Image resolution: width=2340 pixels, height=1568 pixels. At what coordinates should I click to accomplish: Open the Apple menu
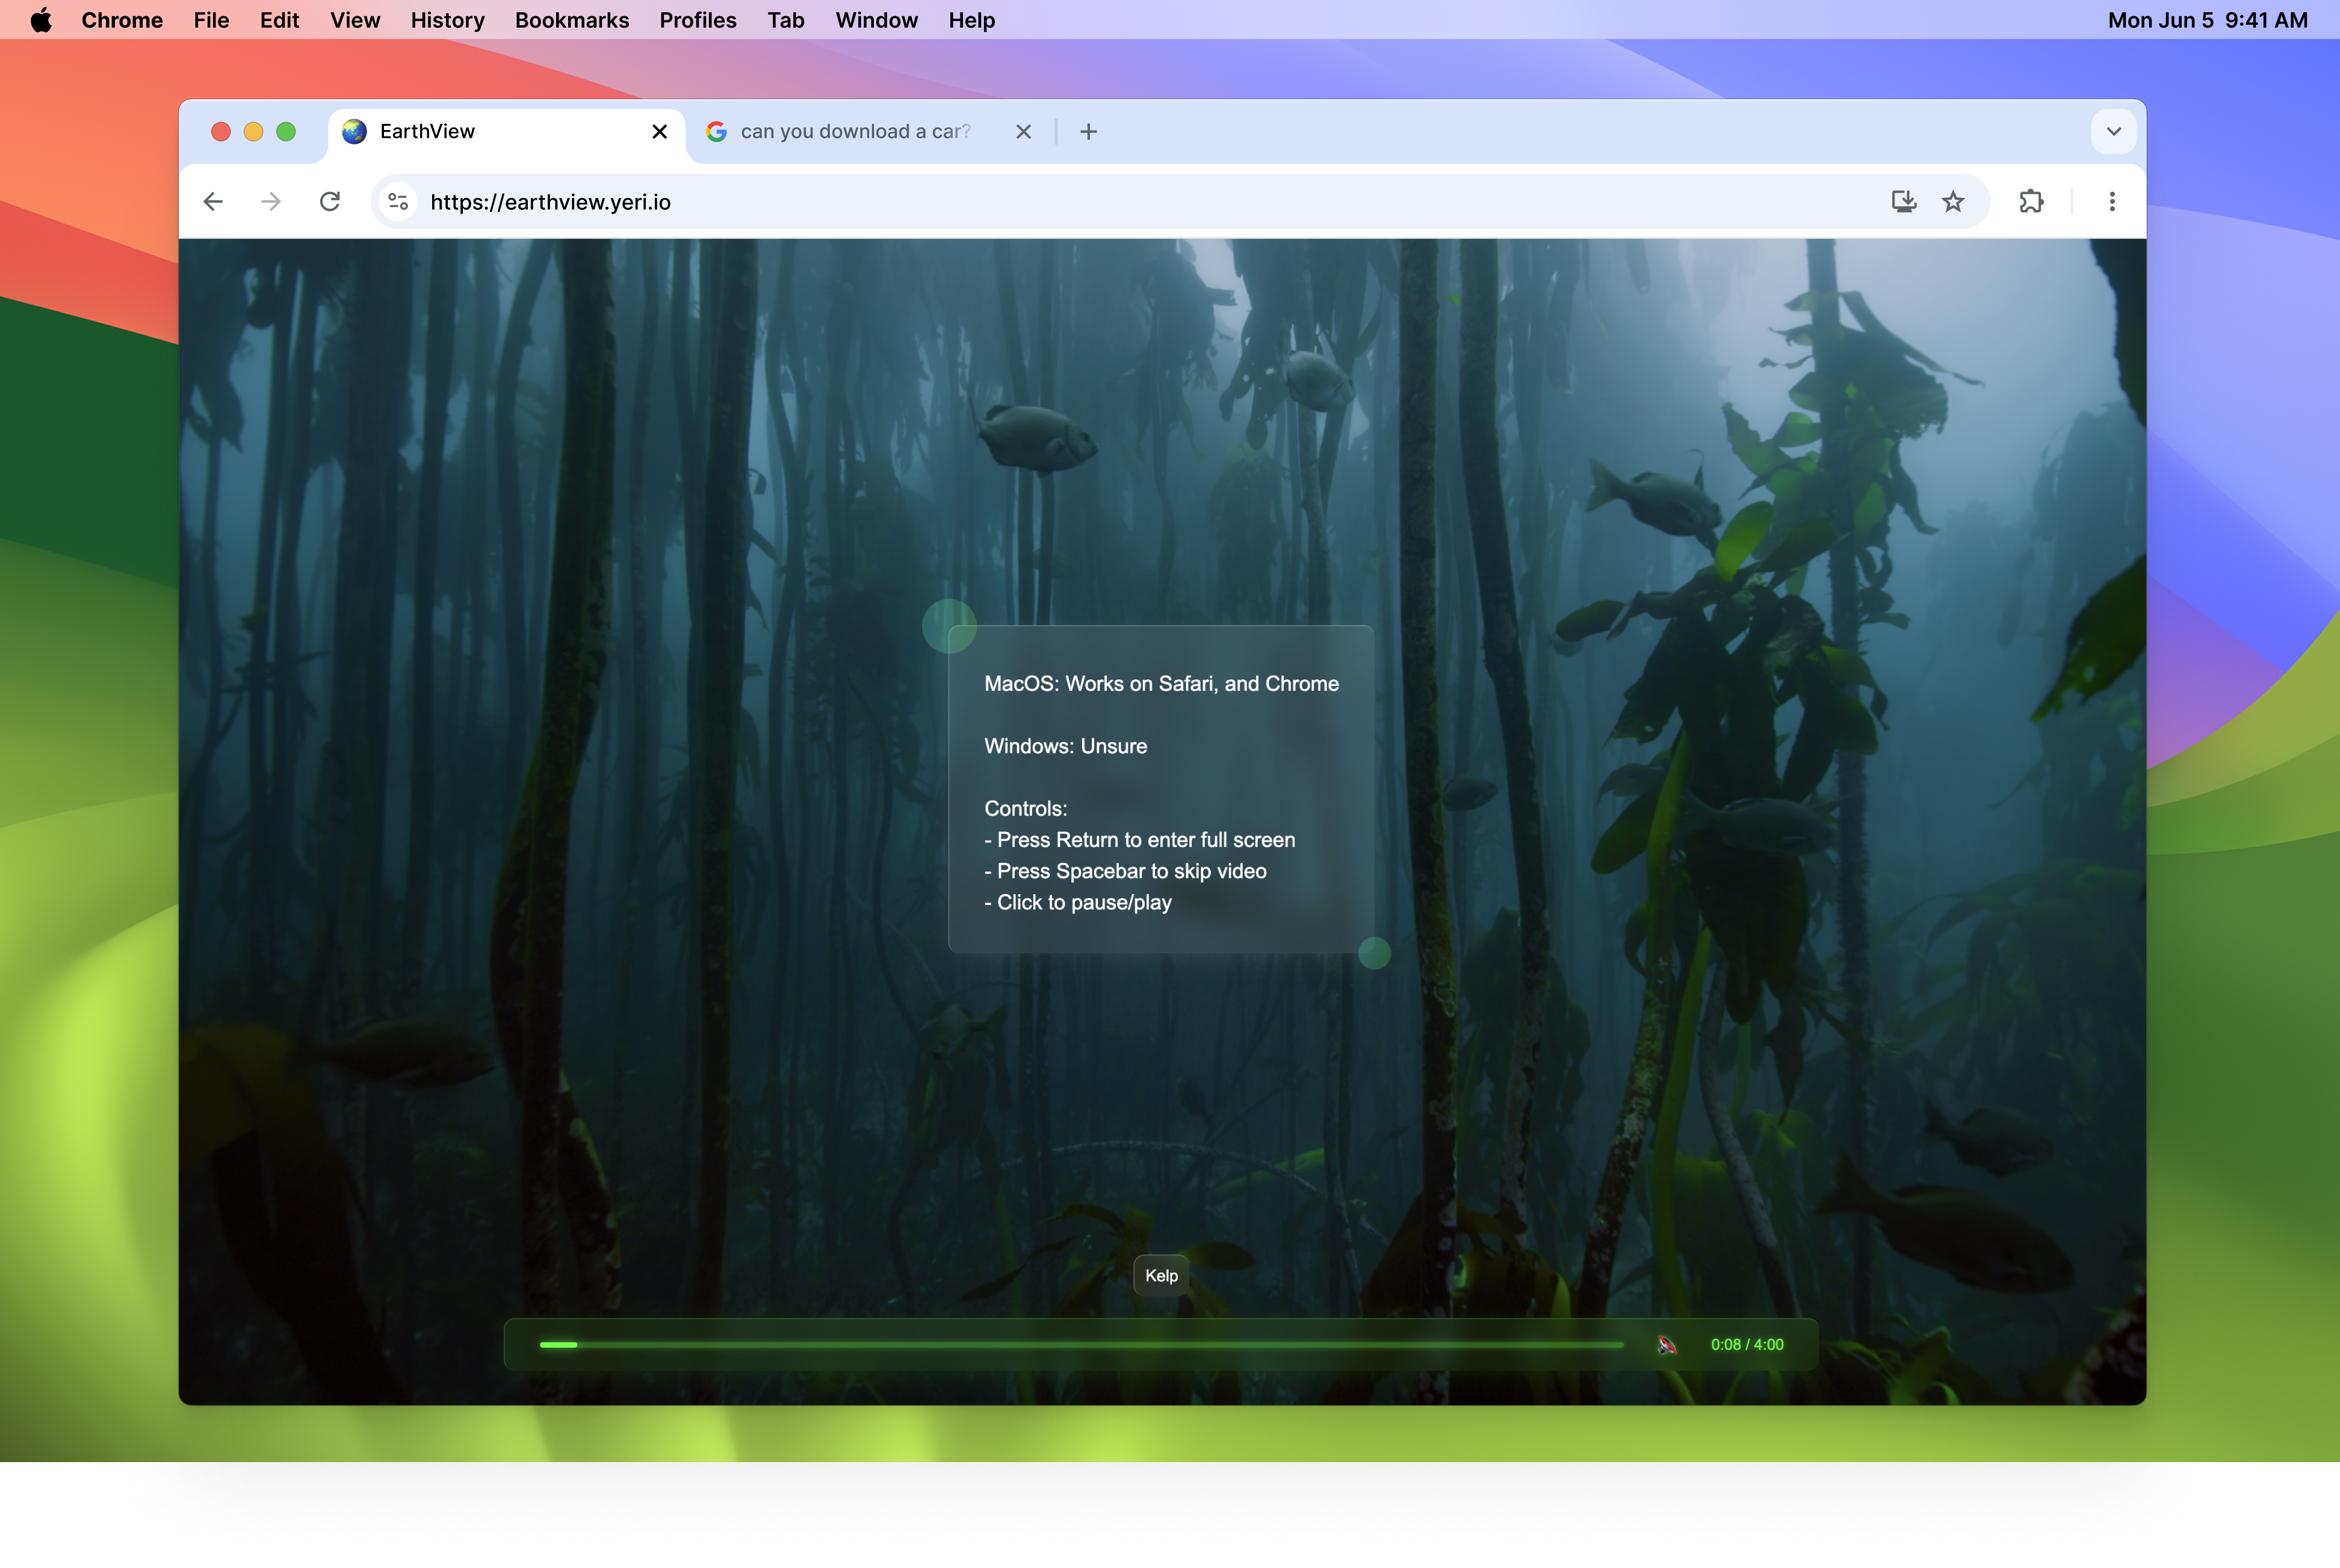coord(41,20)
